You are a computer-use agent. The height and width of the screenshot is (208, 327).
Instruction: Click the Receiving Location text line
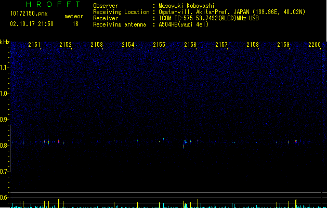tap(199, 12)
